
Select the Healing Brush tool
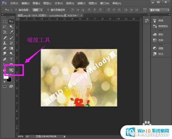tap(5, 38)
